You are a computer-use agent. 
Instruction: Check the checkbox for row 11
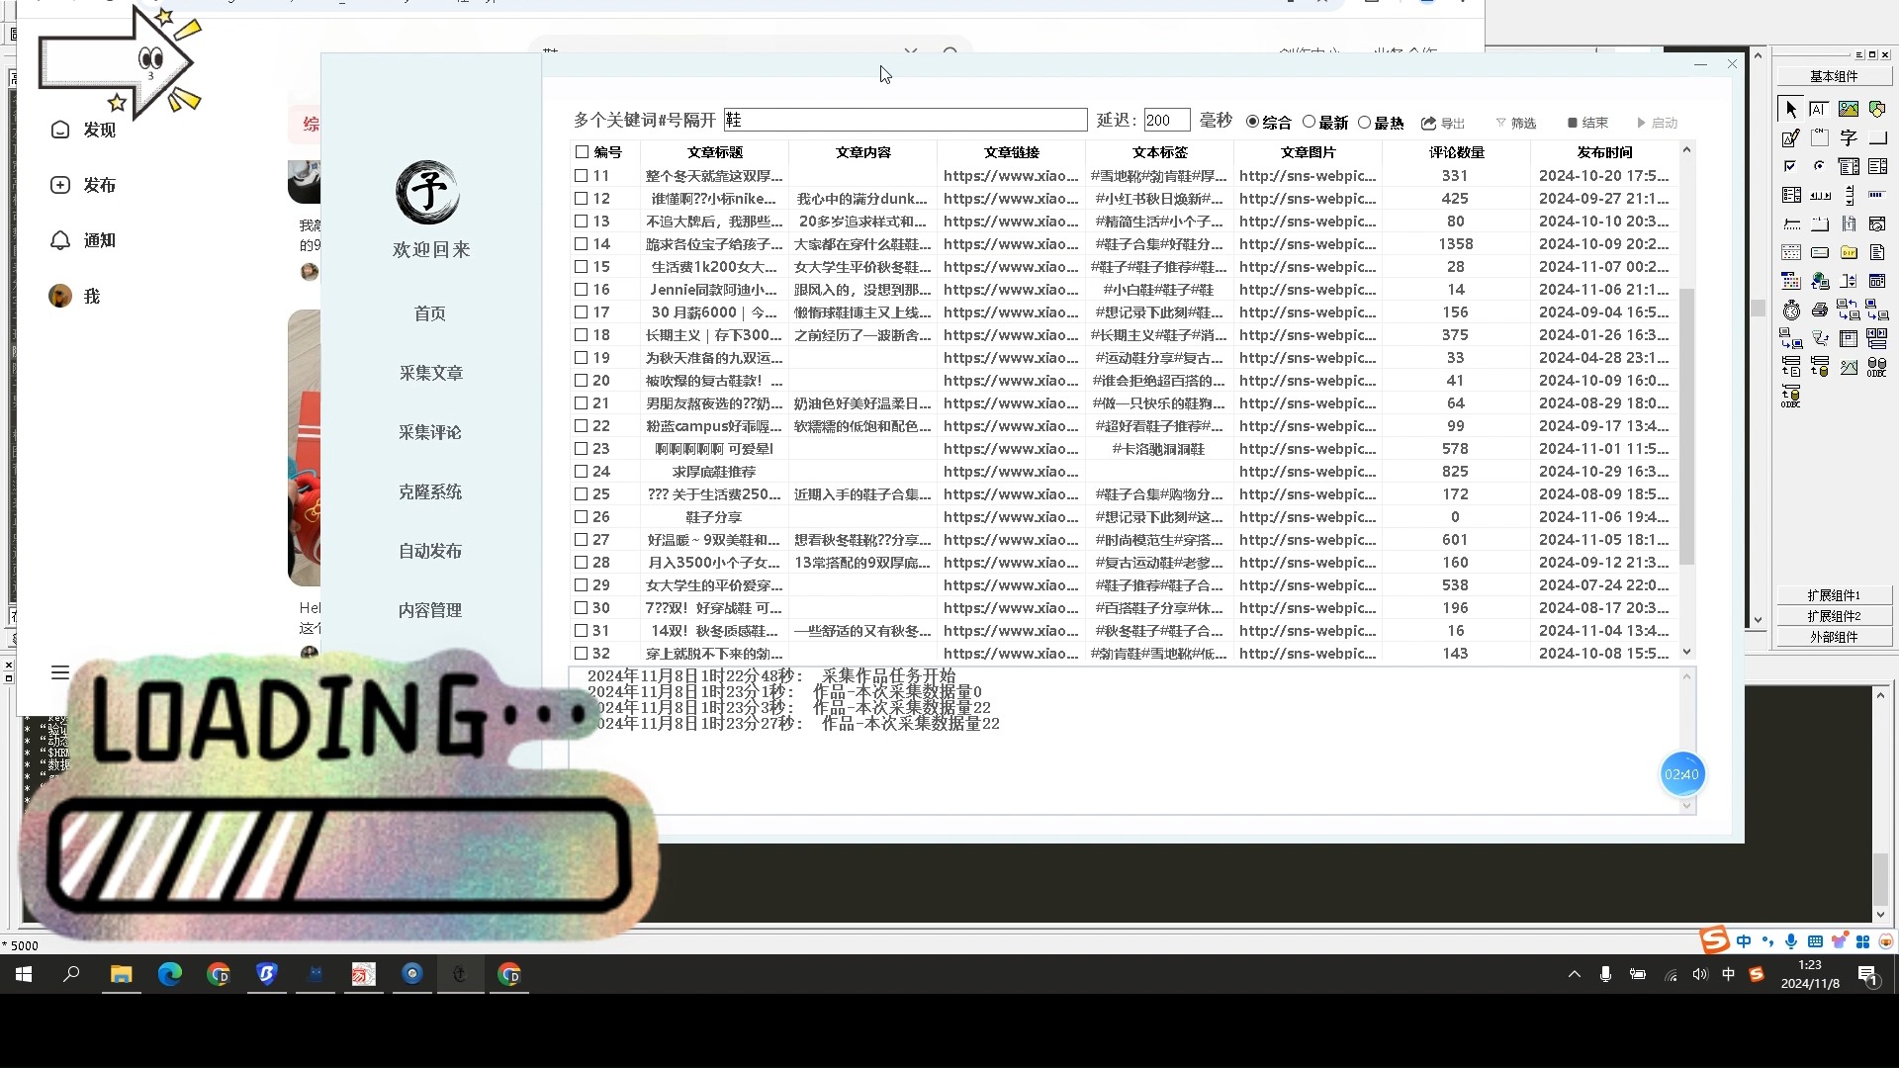[582, 175]
